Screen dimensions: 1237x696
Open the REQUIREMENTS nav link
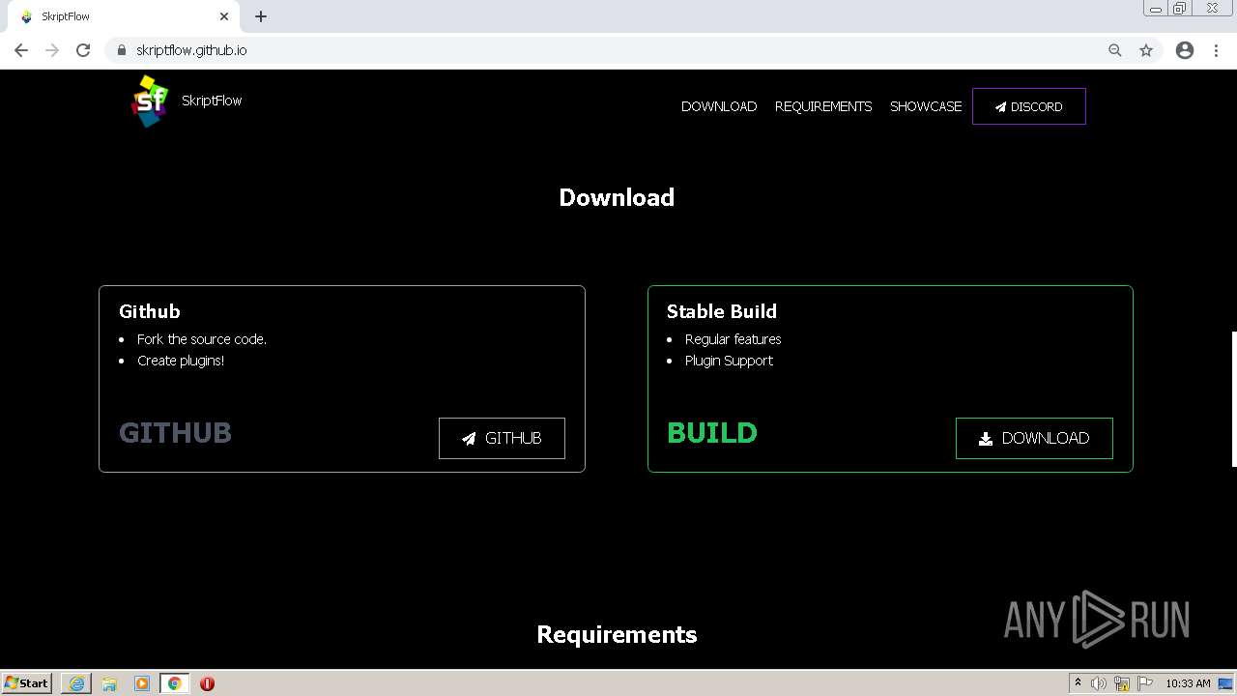(x=823, y=106)
